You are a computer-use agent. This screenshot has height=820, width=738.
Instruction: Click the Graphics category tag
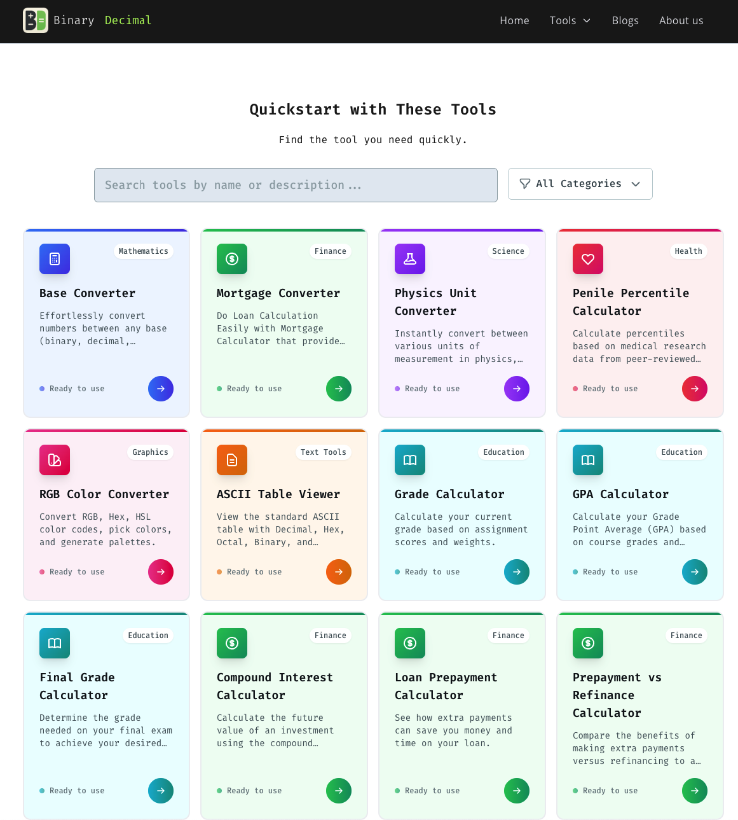150,452
